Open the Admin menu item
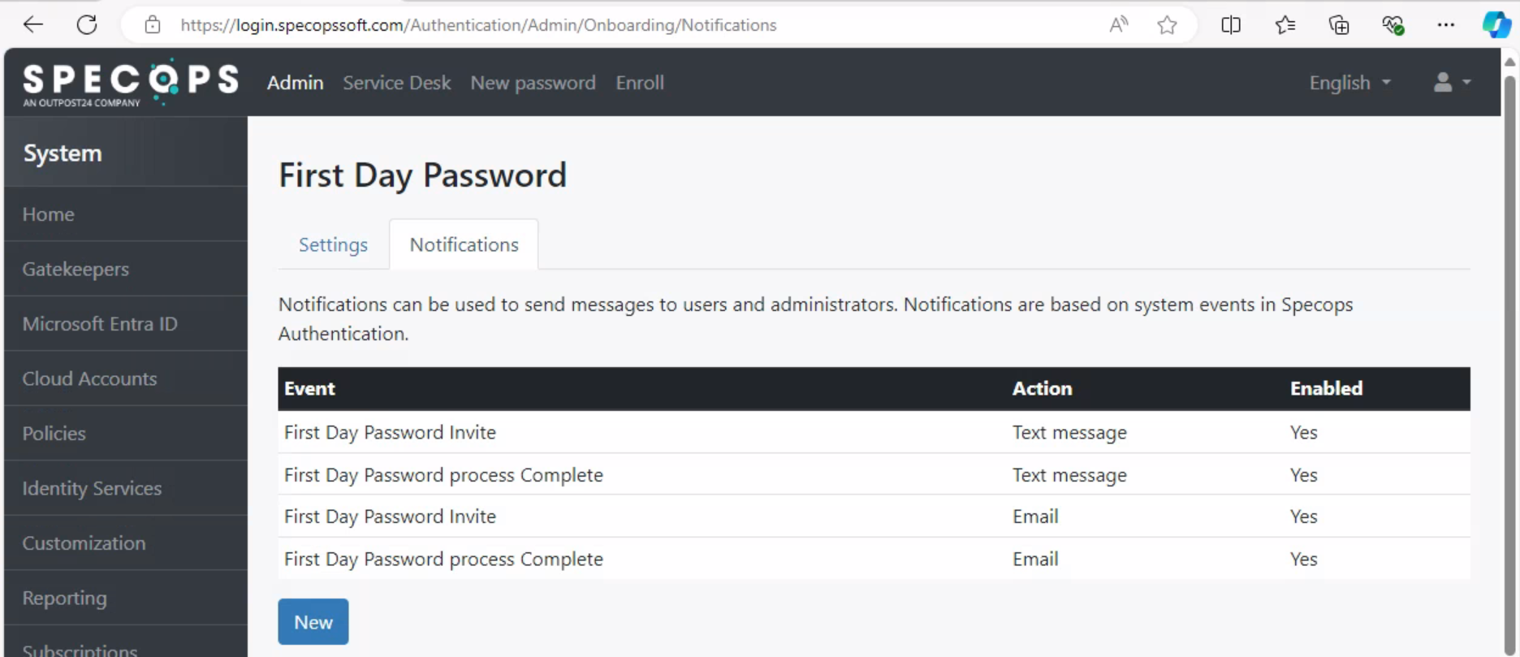Viewport: 1520px width, 657px height. coord(295,83)
